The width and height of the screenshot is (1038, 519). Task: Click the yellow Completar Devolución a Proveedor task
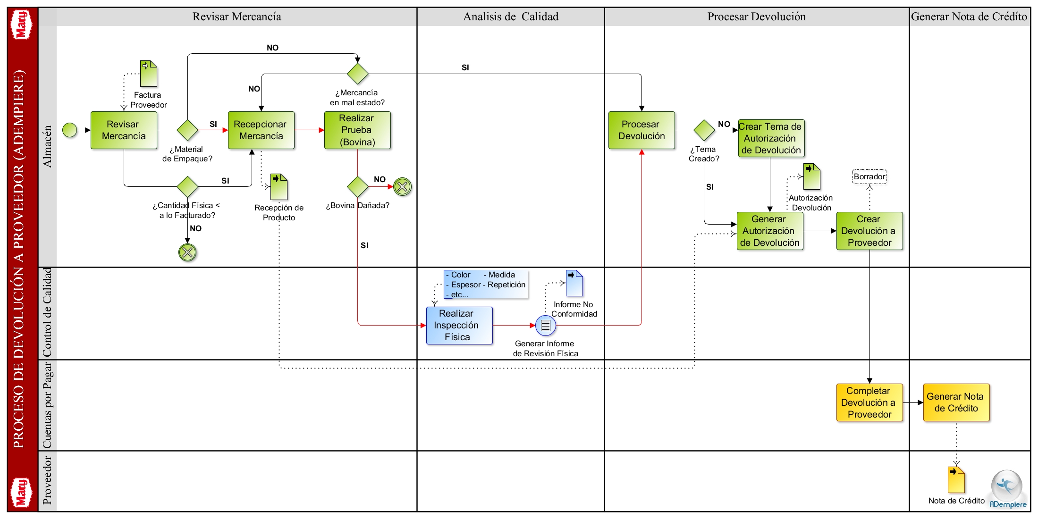[x=869, y=402]
